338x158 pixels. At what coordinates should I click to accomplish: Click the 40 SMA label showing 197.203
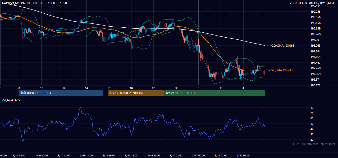[x=280, y=70]
